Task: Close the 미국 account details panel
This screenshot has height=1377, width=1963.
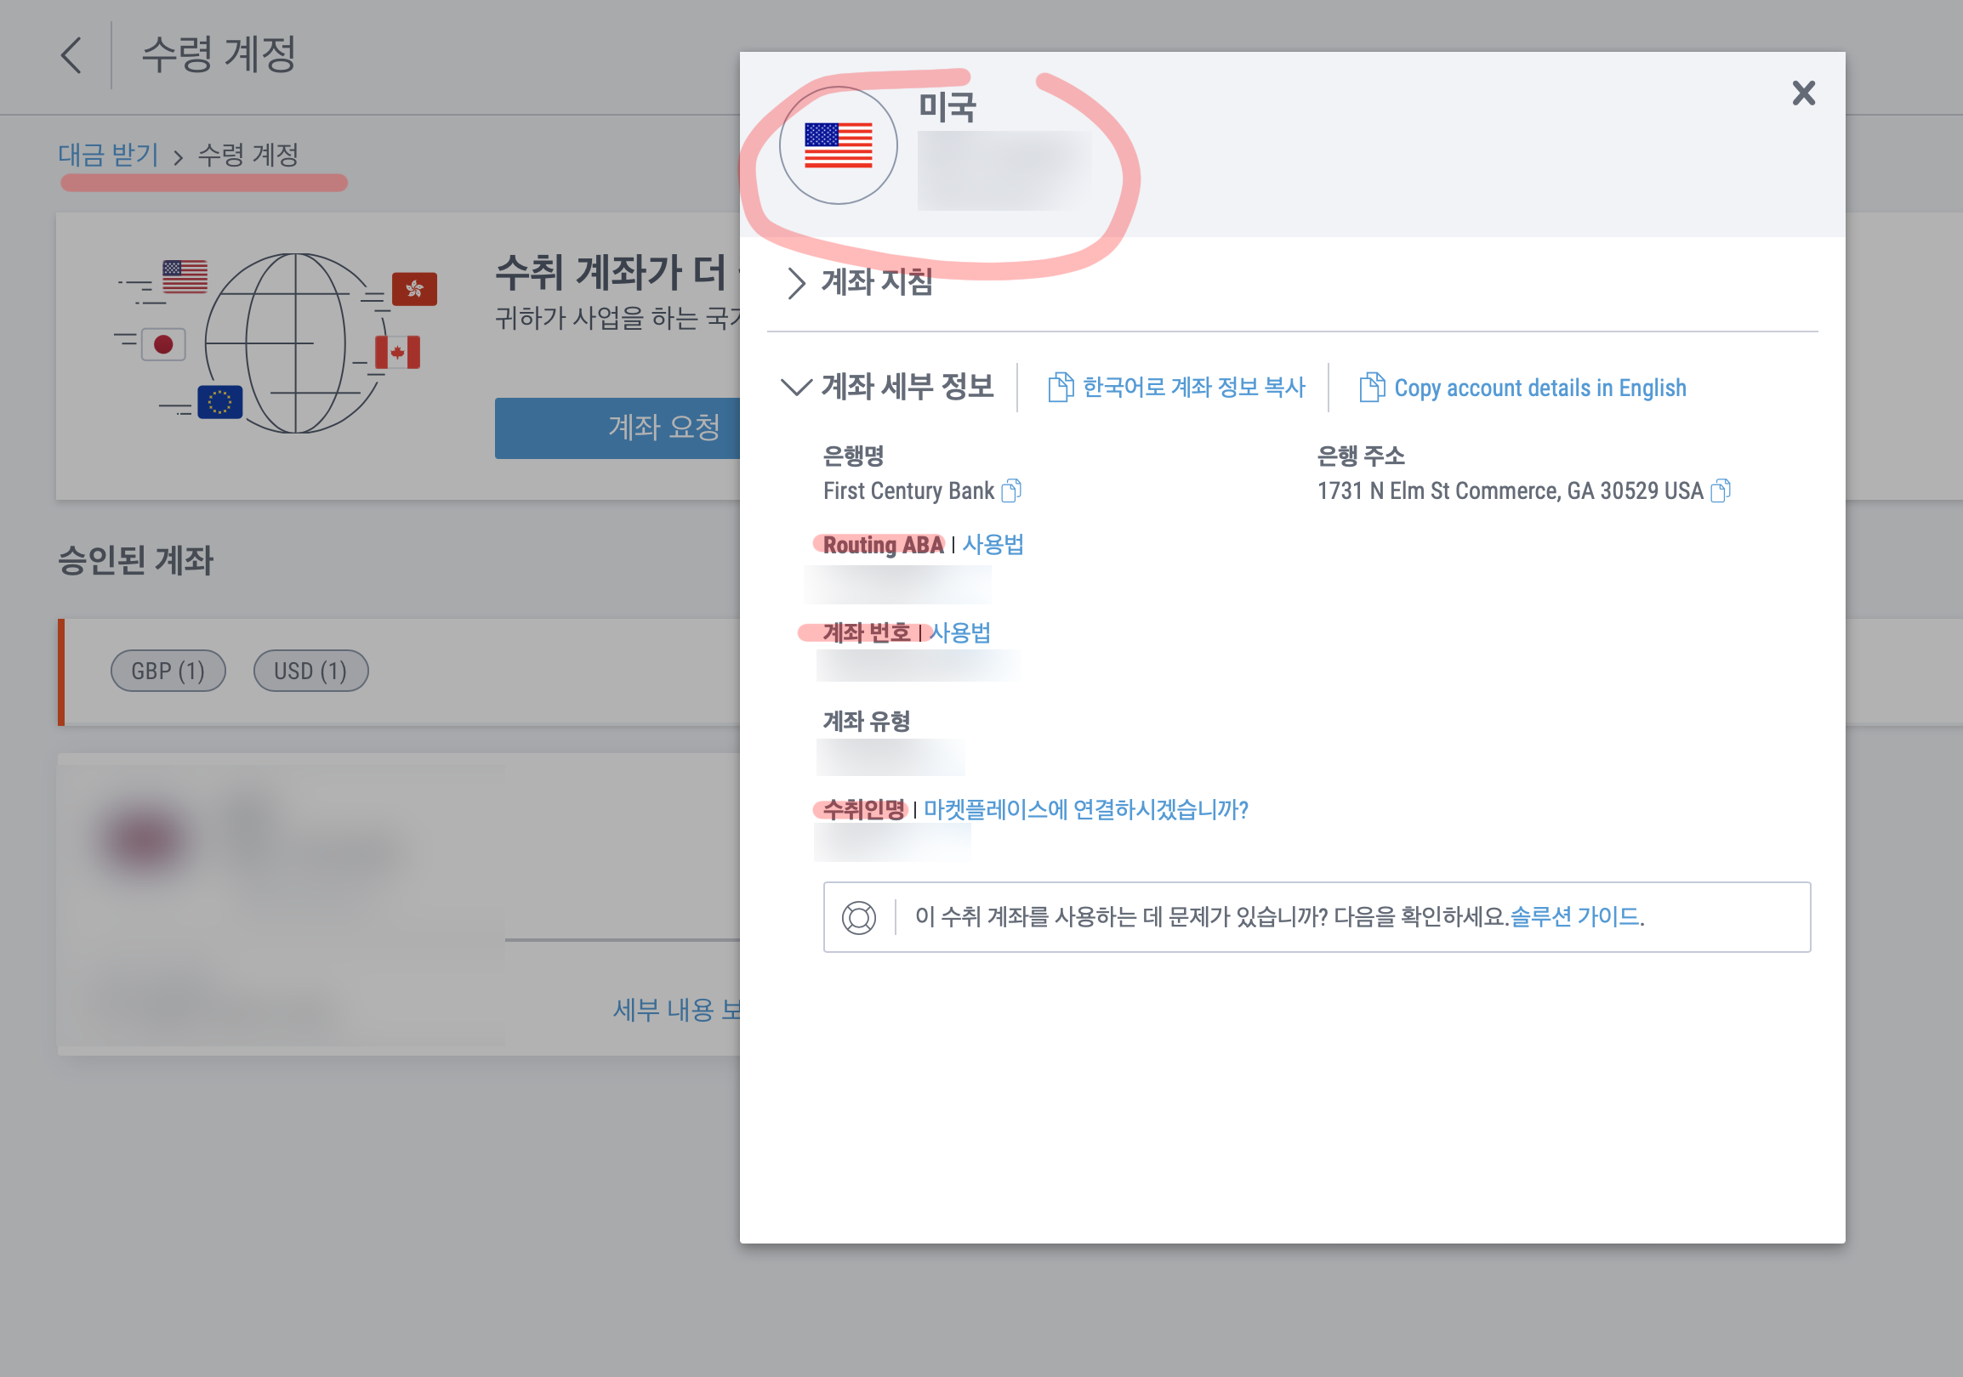Action: point(1803,93)
